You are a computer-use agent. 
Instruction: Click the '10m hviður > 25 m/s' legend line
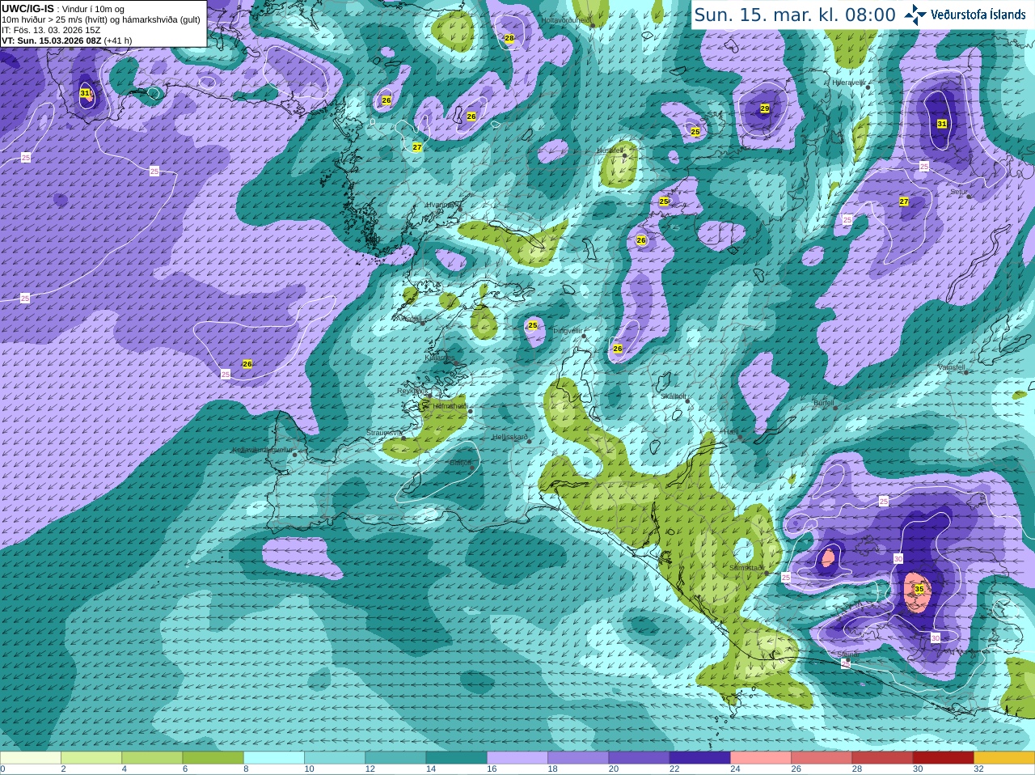click(x=101, y=19)
